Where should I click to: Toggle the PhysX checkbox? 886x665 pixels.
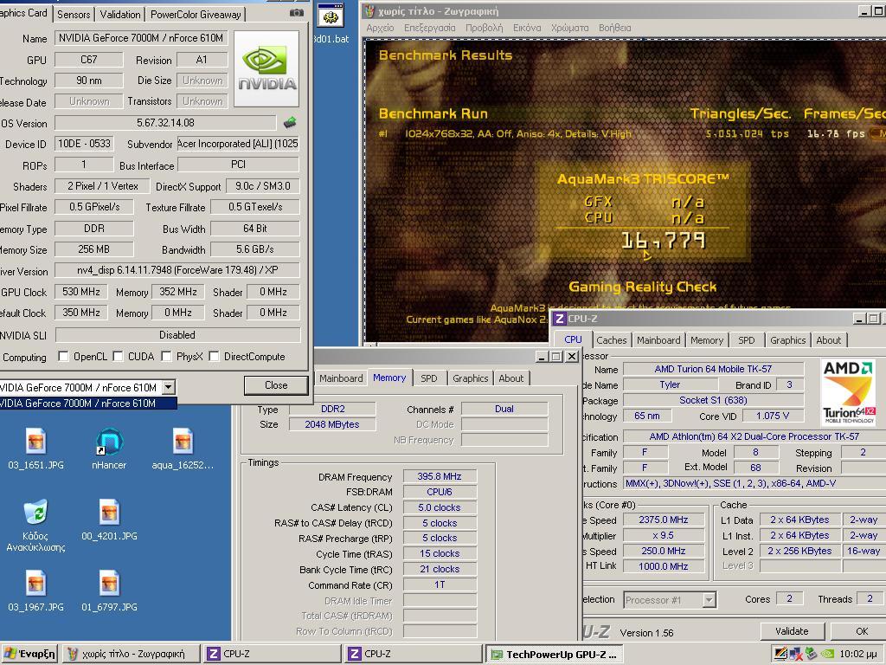[x=166, y=356]
